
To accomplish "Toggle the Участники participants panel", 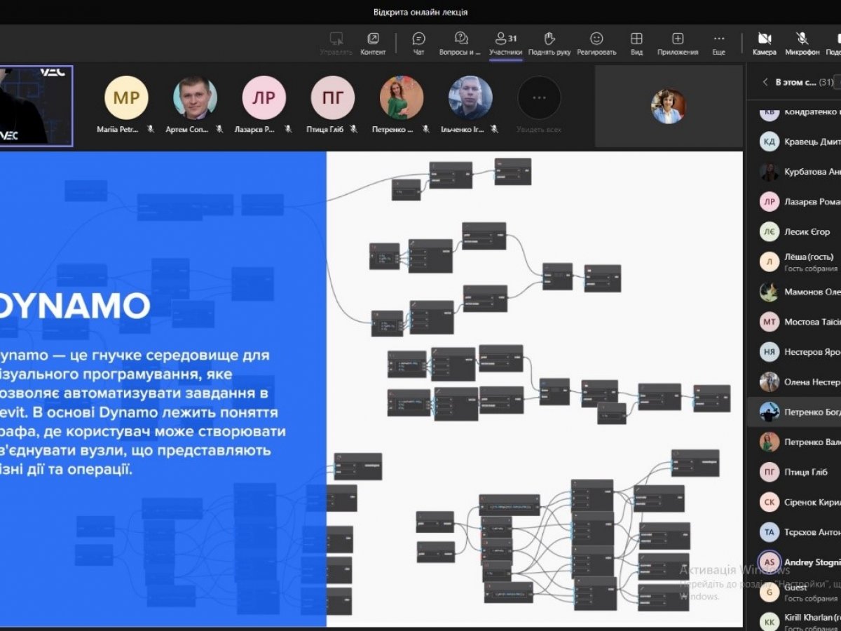I will 505,43.
